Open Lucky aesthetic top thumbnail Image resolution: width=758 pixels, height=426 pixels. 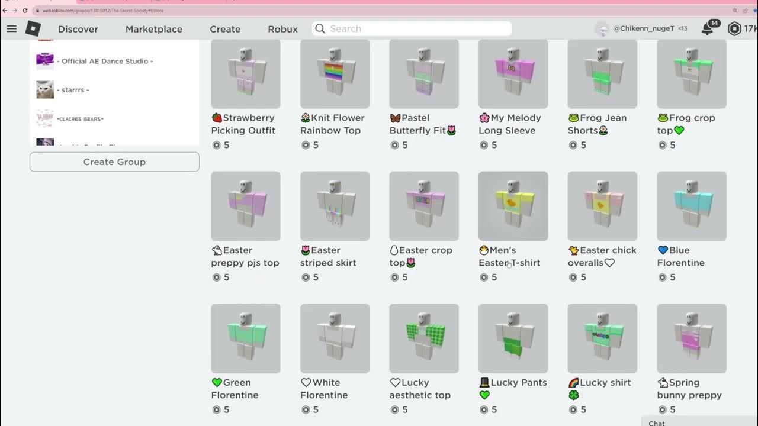point(424,338)
